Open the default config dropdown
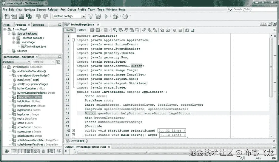 click(84, 16)
